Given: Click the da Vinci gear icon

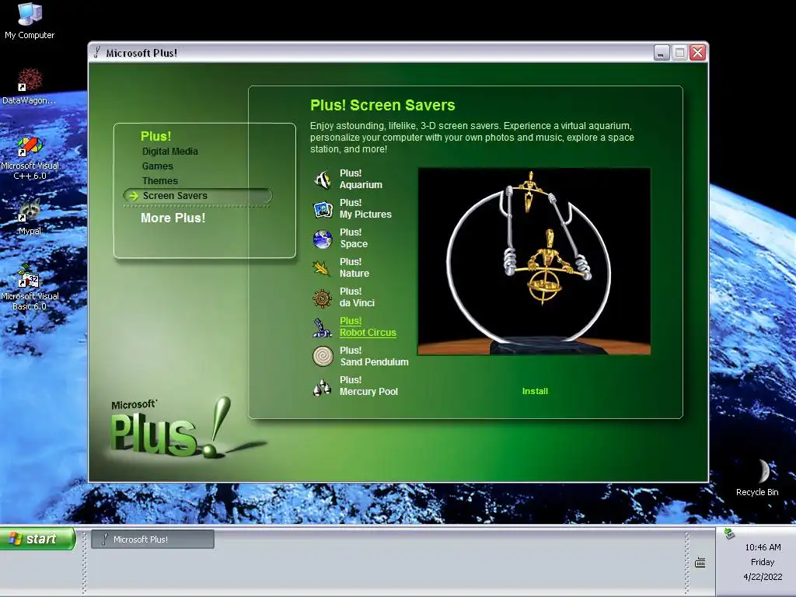Looking at the screenshot, I should coord(323,298).
